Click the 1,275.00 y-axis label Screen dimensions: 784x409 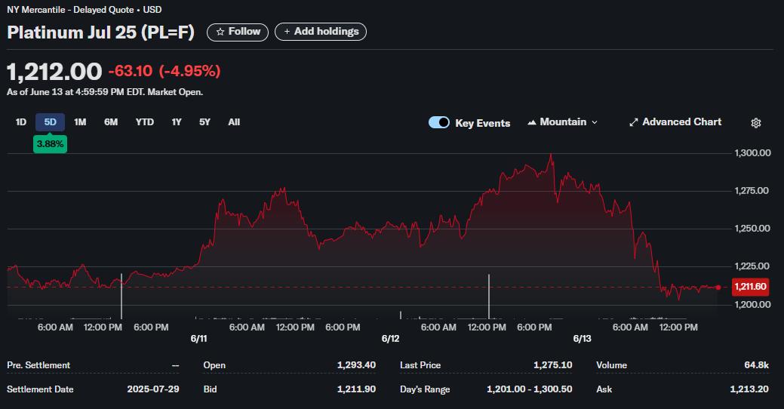(x=752, y=190)
